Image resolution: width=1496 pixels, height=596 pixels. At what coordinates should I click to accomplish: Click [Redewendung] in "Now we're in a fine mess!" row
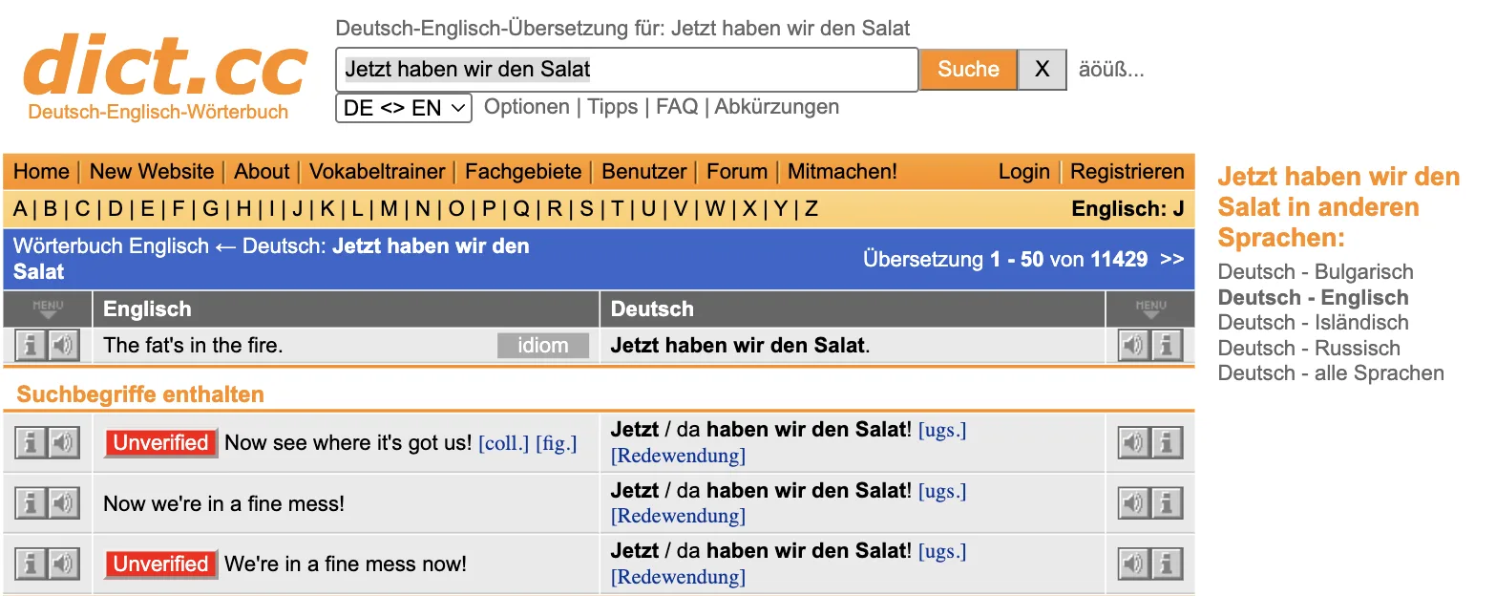678,516
